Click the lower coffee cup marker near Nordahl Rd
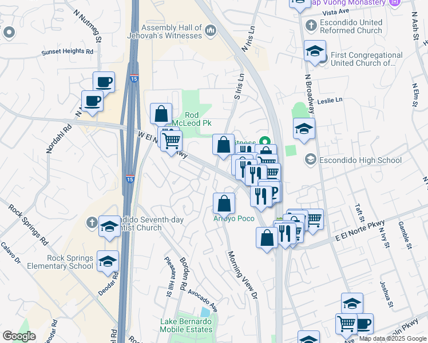 click(x=92, y=101)
